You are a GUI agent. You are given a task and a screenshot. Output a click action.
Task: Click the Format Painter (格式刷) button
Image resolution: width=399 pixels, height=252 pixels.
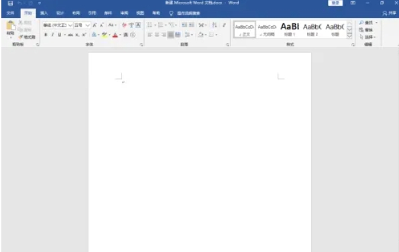click(27, 37)
